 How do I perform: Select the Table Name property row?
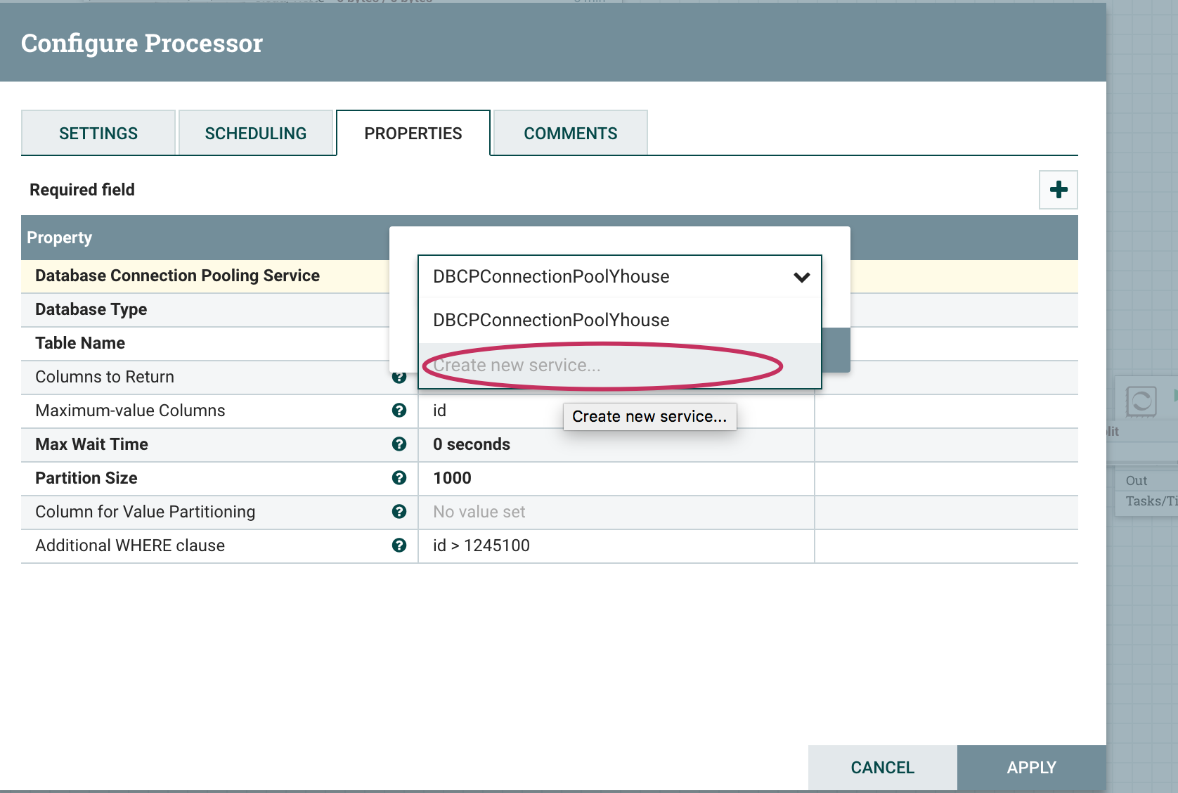[x=205, y=343]
